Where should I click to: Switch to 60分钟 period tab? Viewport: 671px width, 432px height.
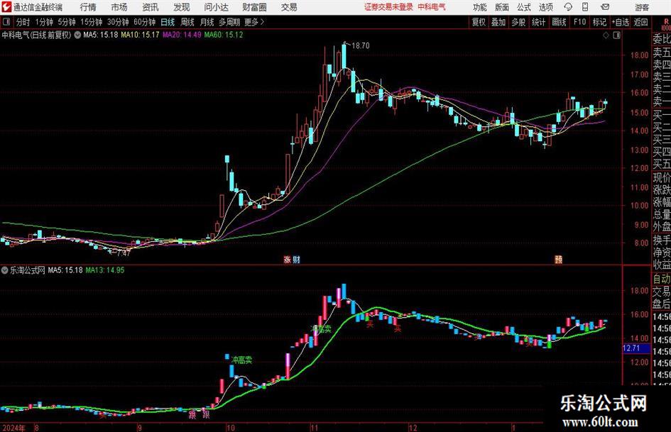tap(145, 22)
